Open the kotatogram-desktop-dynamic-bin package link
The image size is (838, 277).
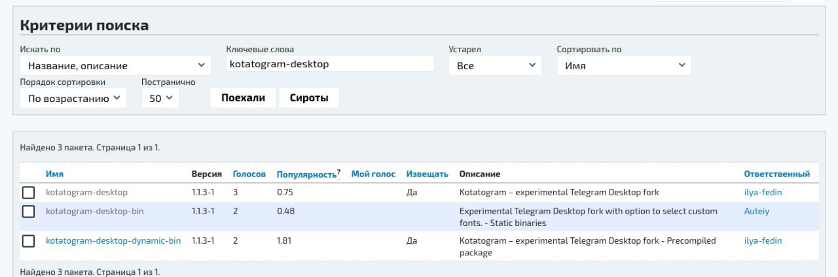point(113,240)
